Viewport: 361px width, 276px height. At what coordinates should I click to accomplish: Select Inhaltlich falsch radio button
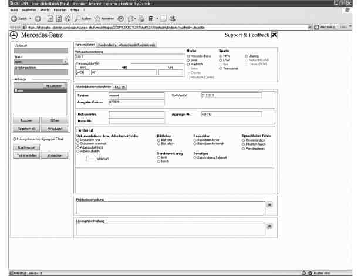tap(243, 144)
